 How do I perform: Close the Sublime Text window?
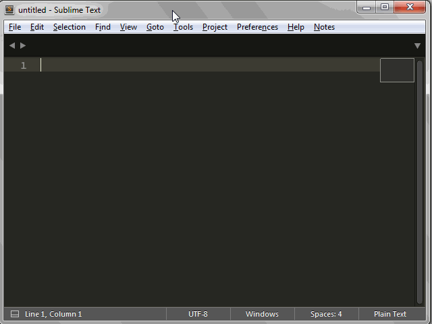click(x=410, y=7)
